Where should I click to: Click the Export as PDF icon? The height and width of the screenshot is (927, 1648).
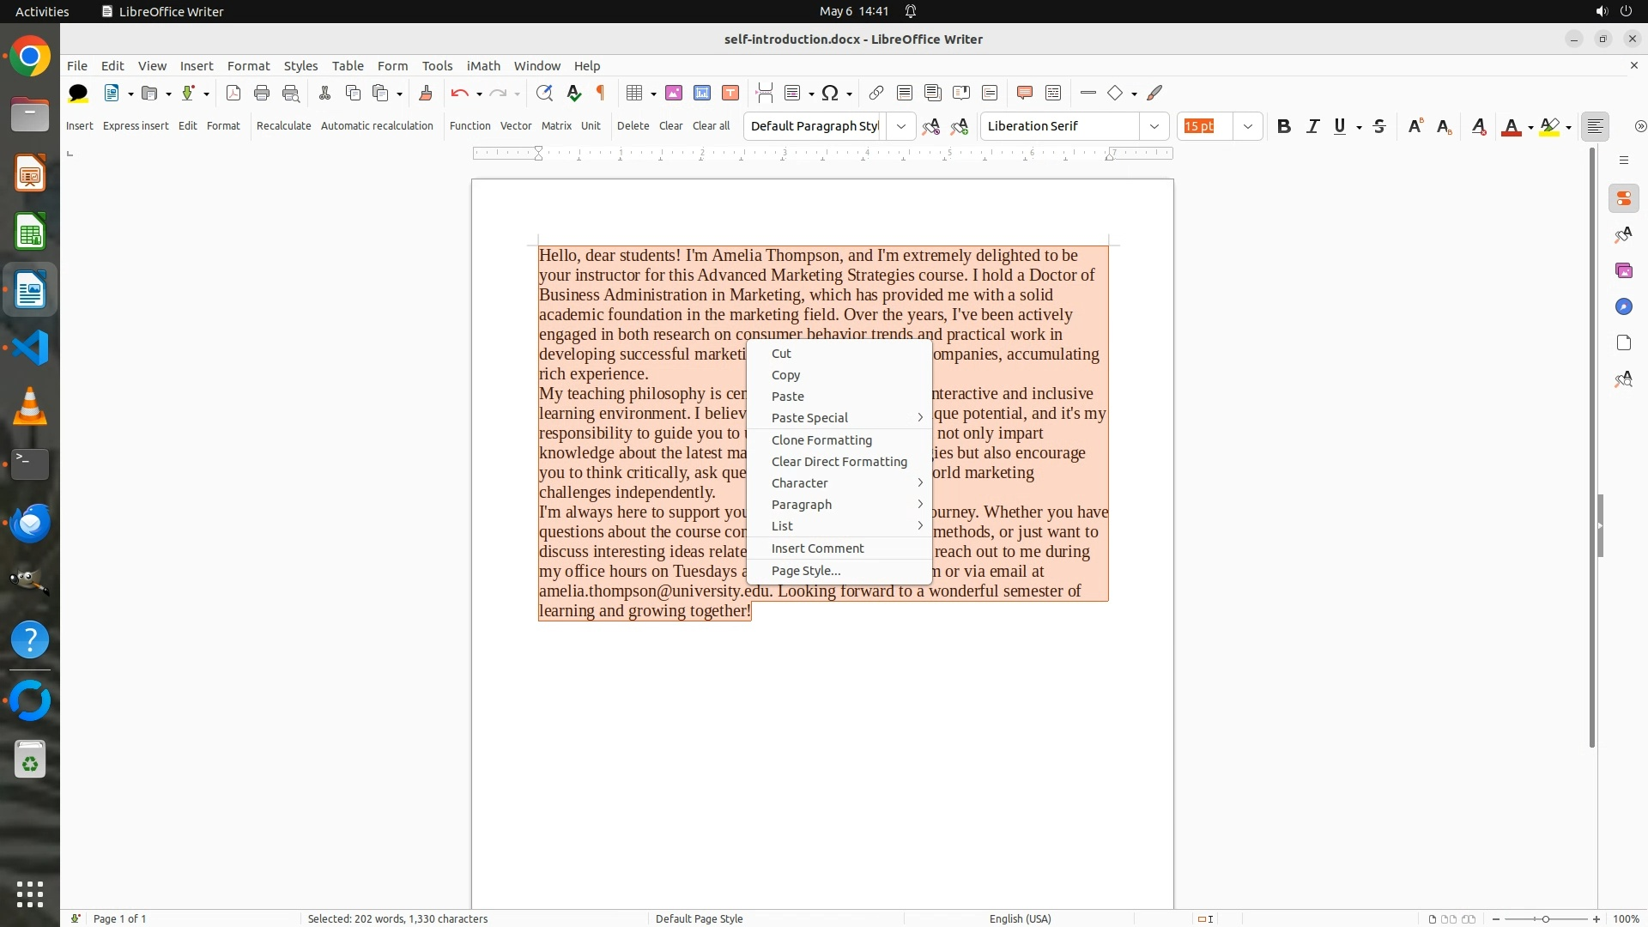tap(233, 93)
